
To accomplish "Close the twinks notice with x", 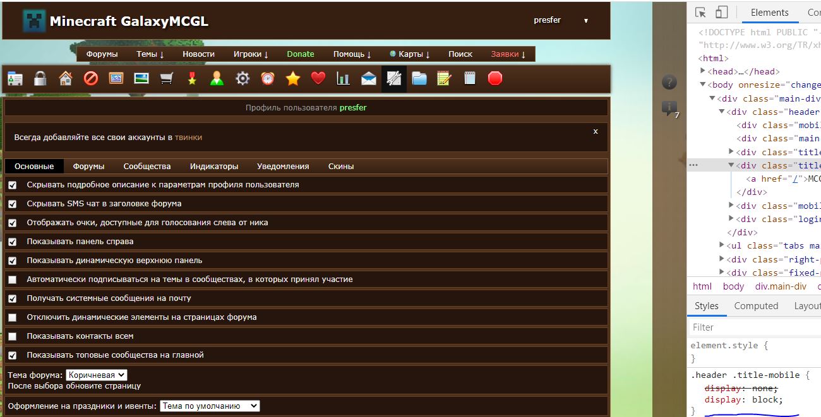I will point(596,131).
